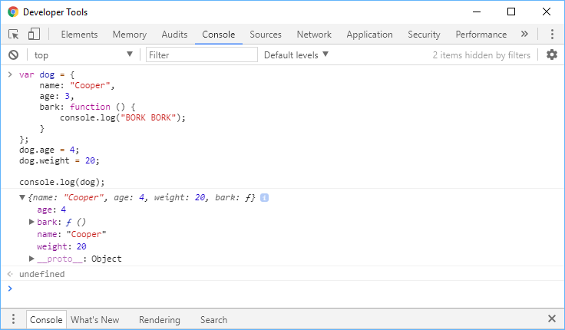Image resolution: width=565 pixels, height=330 pixels.
Task: Open the drawer three-dot menu
Action: pyautogui.click(x=13, y=319)
